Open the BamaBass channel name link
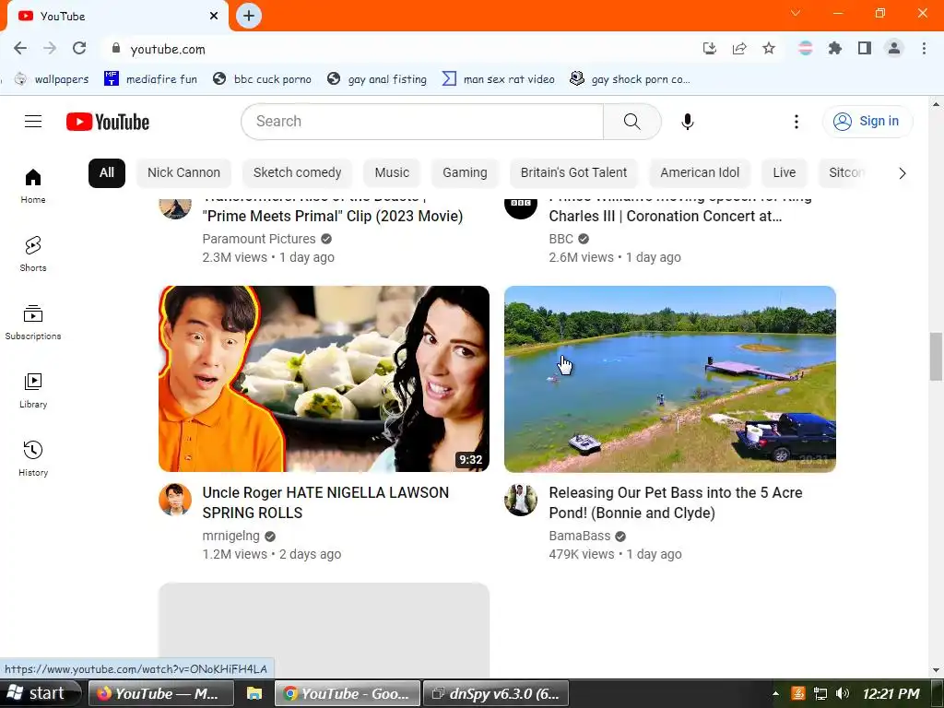944x708 pixels. click(x=580, y=536)
